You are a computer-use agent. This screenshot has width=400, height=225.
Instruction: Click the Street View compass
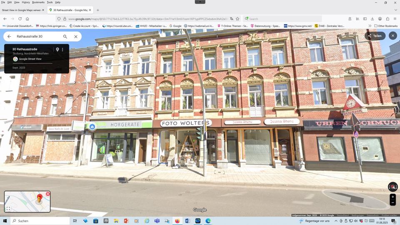pos(393,187)
